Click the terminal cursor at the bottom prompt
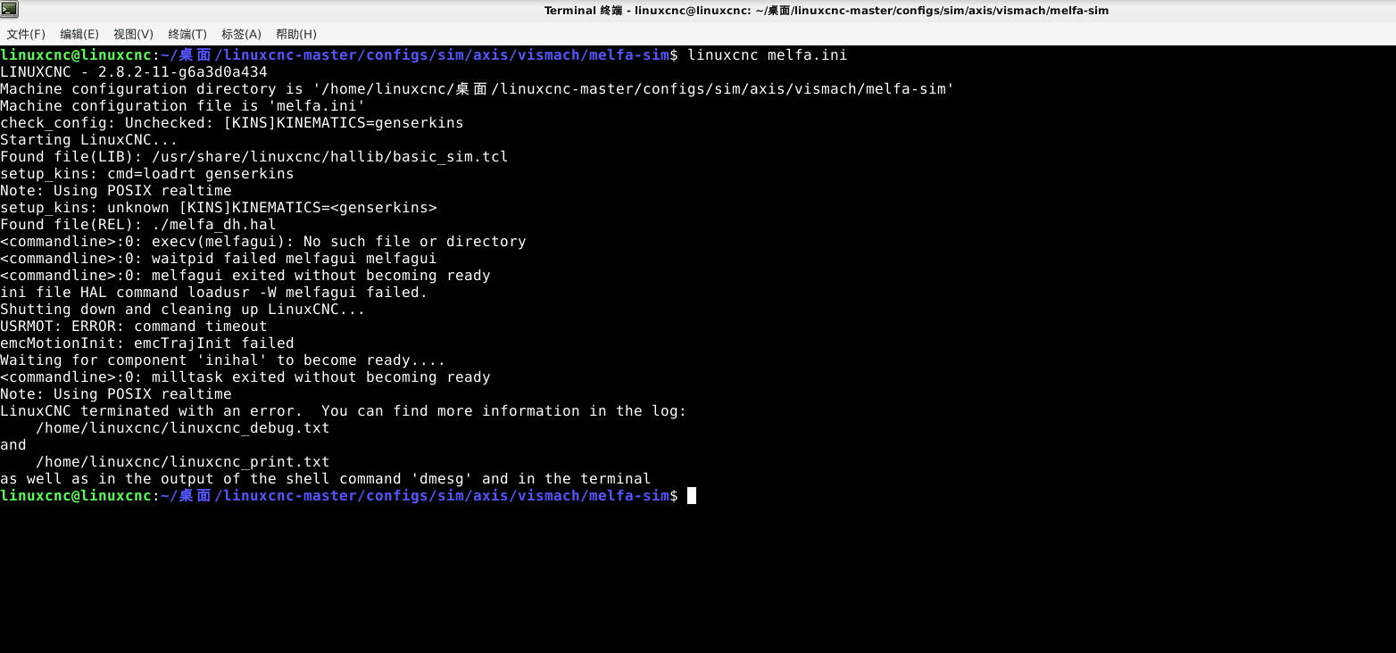This screenshot has width=1396, height=653. [x=692, y=496]
